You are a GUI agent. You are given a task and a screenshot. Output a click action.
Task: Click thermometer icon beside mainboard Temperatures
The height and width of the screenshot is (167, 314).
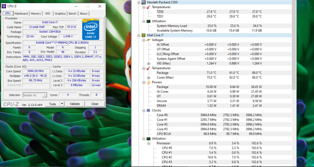[x=148, y=7]
